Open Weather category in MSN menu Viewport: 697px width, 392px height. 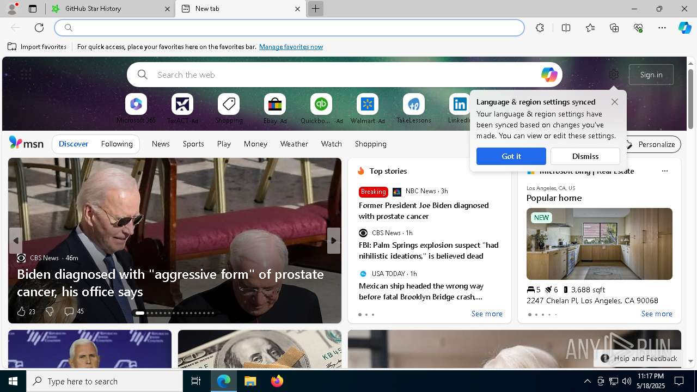coord(294,144)
